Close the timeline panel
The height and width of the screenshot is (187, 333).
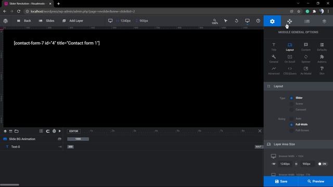click(x=260, y=131)
